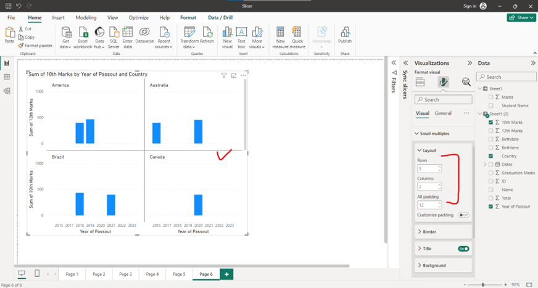Image resolution: width=538 pixels, height=288 pixels.
Task: Turn off the Title toggle
Action: [x=463, y=249]
